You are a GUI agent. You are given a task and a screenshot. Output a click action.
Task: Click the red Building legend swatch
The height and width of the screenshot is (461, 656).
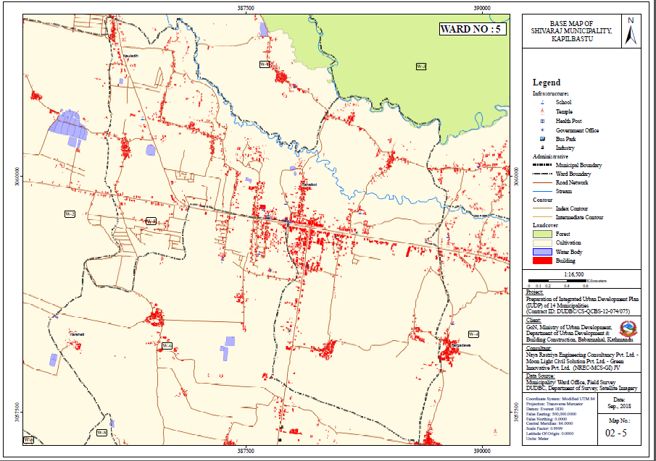click(x=541, y=261)
